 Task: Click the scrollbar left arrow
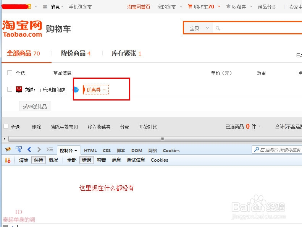click(5, 139)
